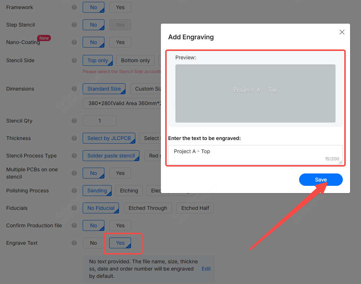
Task: Select Standard Size dimensions
Action: coord(104,89)
